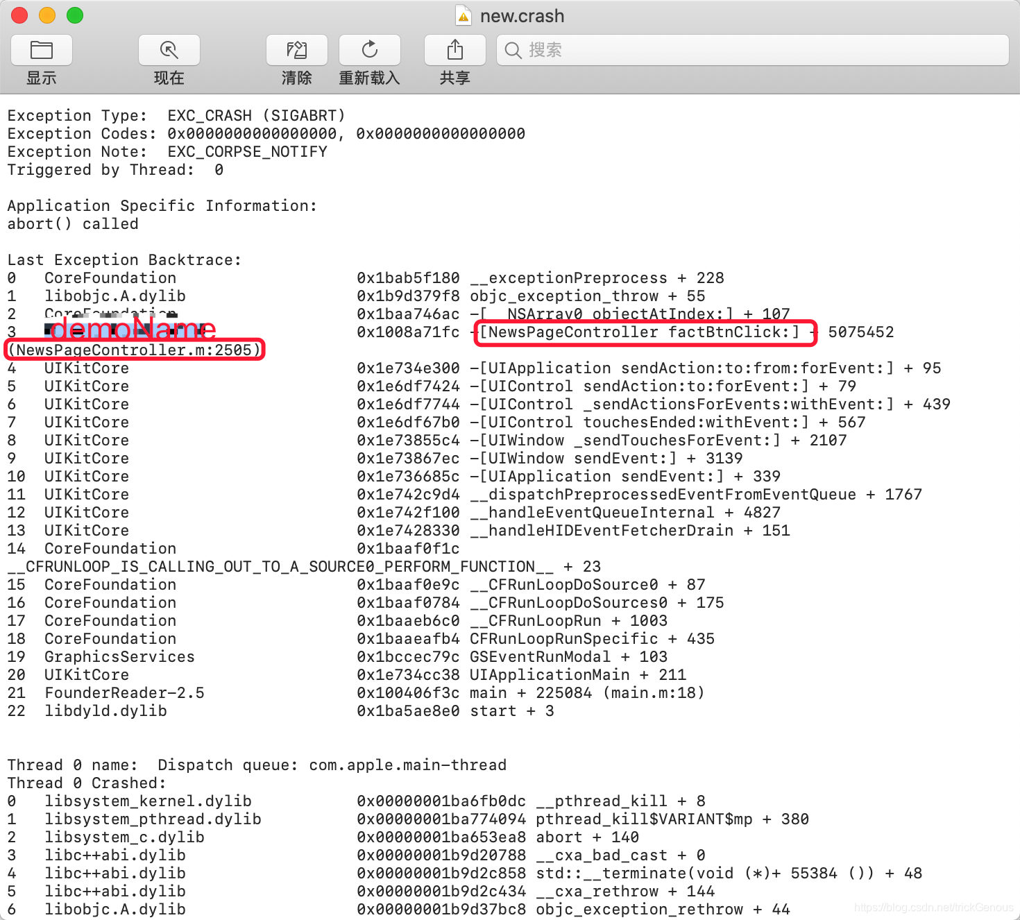Click '__handleHIDEventFetcherDrain + 151' text
This screenshot has height=920, width=1020.
[630, 530]
